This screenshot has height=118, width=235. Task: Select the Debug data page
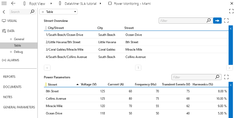18,52
